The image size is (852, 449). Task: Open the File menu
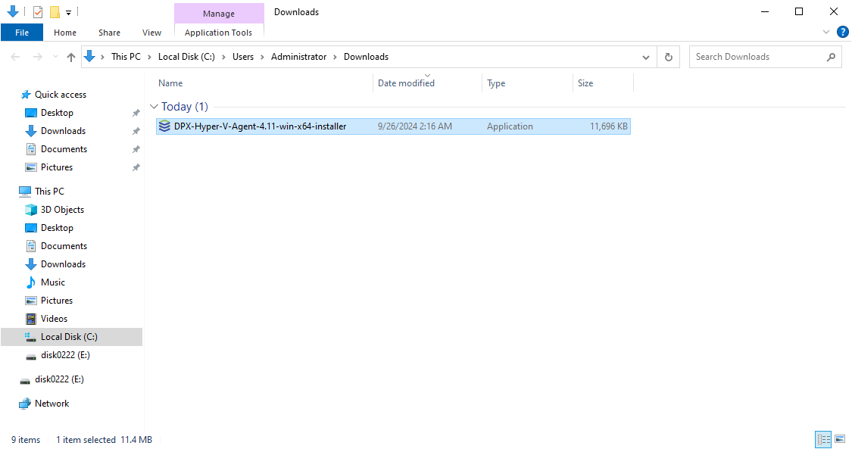pos(22,33)
